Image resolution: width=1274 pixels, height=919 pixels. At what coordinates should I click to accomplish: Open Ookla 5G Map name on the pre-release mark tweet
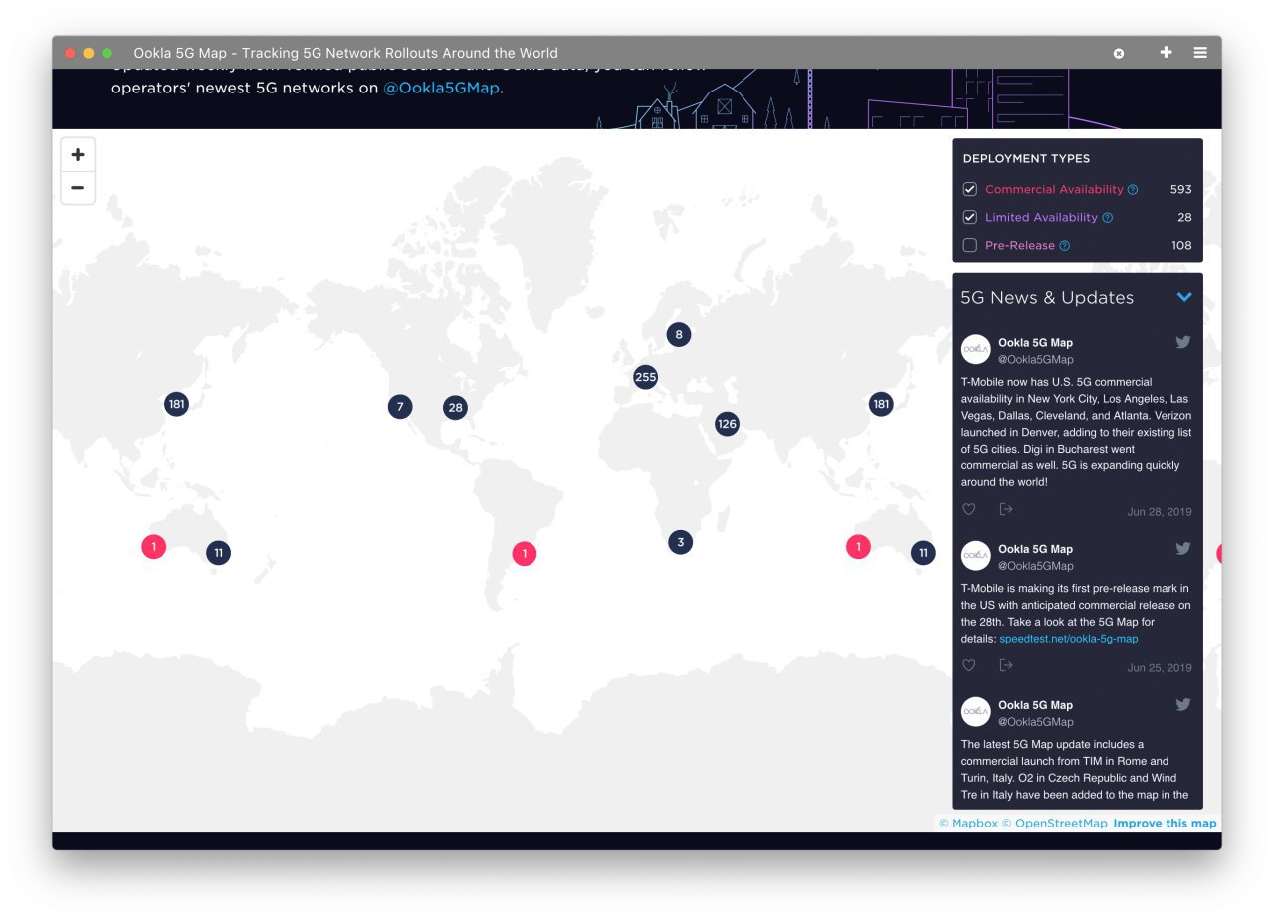pos(1035,549)
